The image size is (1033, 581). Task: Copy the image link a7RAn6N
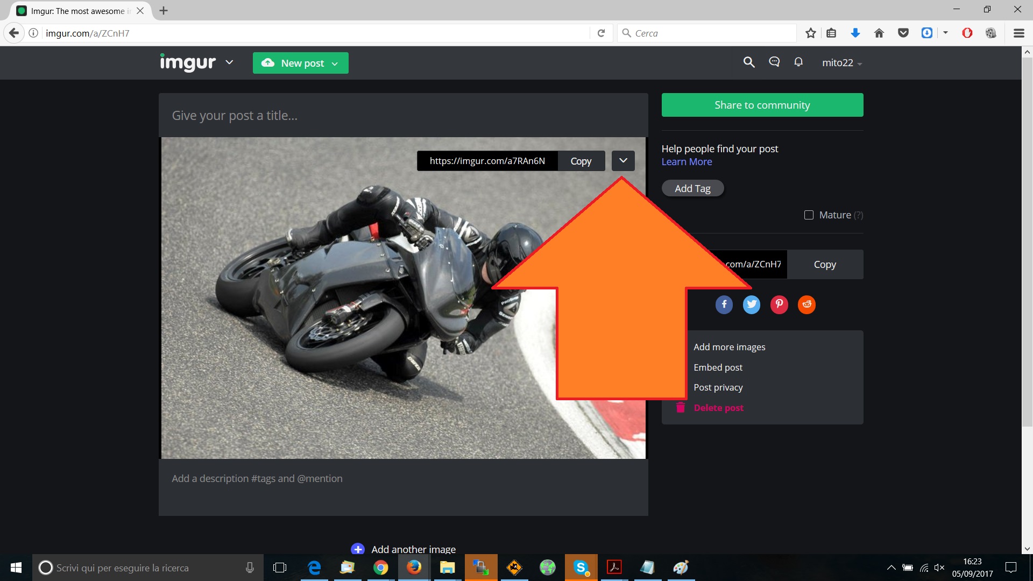click(581, 161)
